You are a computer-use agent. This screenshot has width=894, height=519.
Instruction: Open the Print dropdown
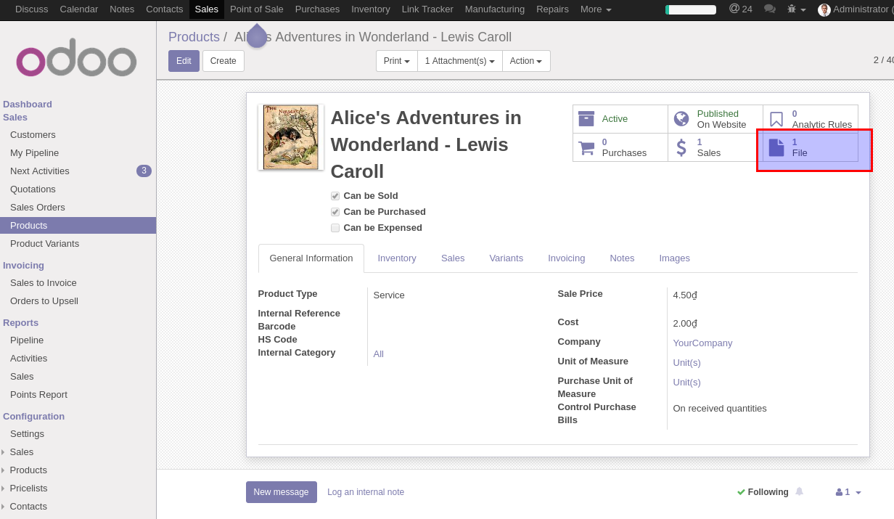pos(397,61)
